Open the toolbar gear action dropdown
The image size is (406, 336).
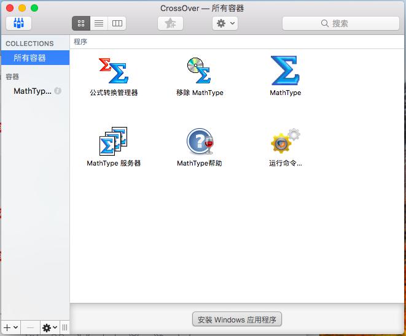(x=225, y=23)
